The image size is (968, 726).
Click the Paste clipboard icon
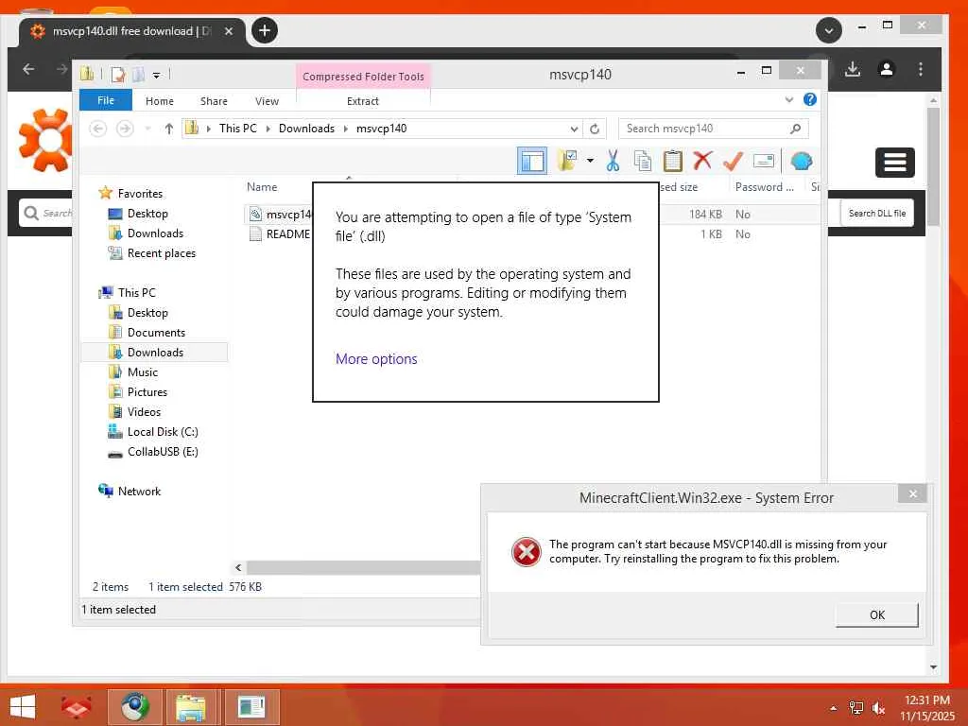click(672, 161)
